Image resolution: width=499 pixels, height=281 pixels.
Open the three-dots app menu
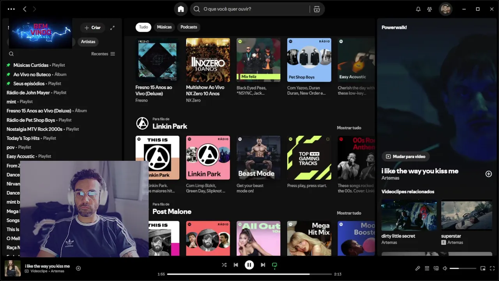tap(11, 9)
